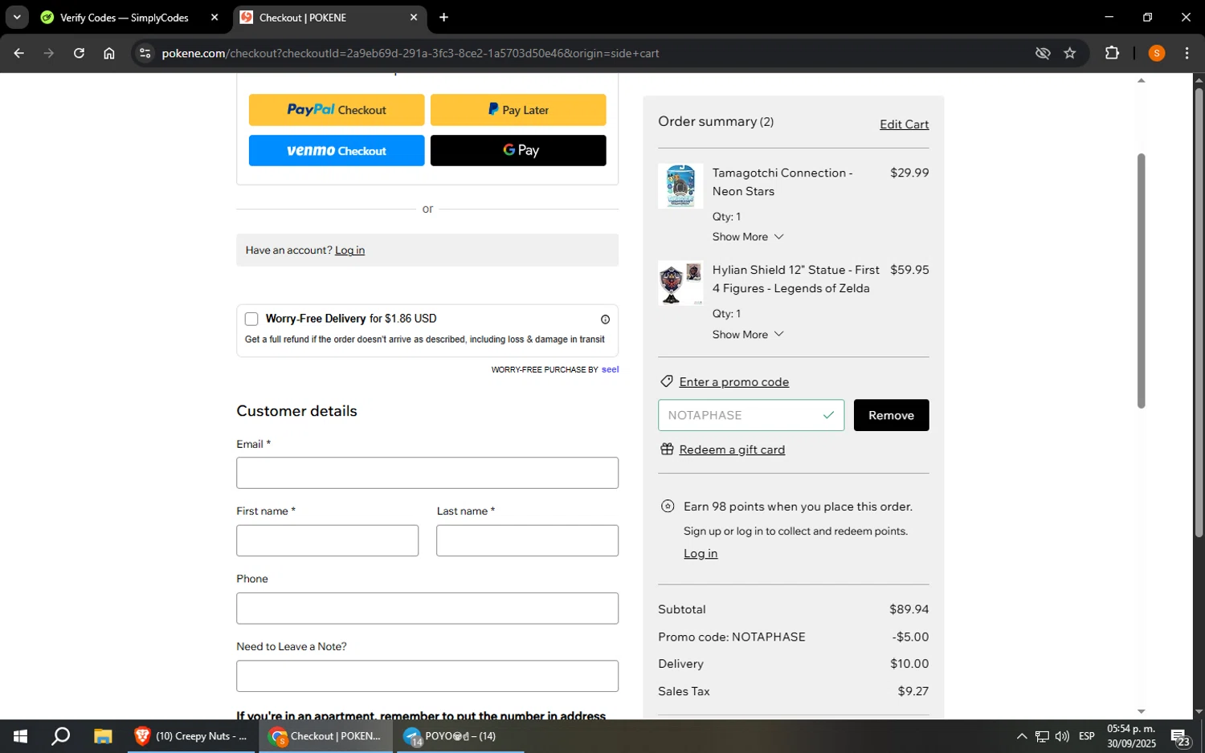Click the promo code tag icon
Viewport: 1205px width, 753px height.
(666, 381)
